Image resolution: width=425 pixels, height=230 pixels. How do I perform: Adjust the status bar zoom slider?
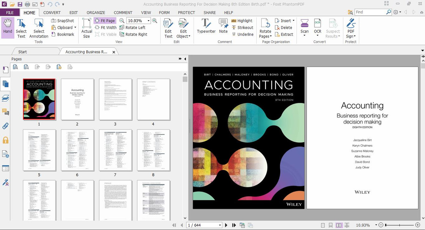click(x=399, y=225)
